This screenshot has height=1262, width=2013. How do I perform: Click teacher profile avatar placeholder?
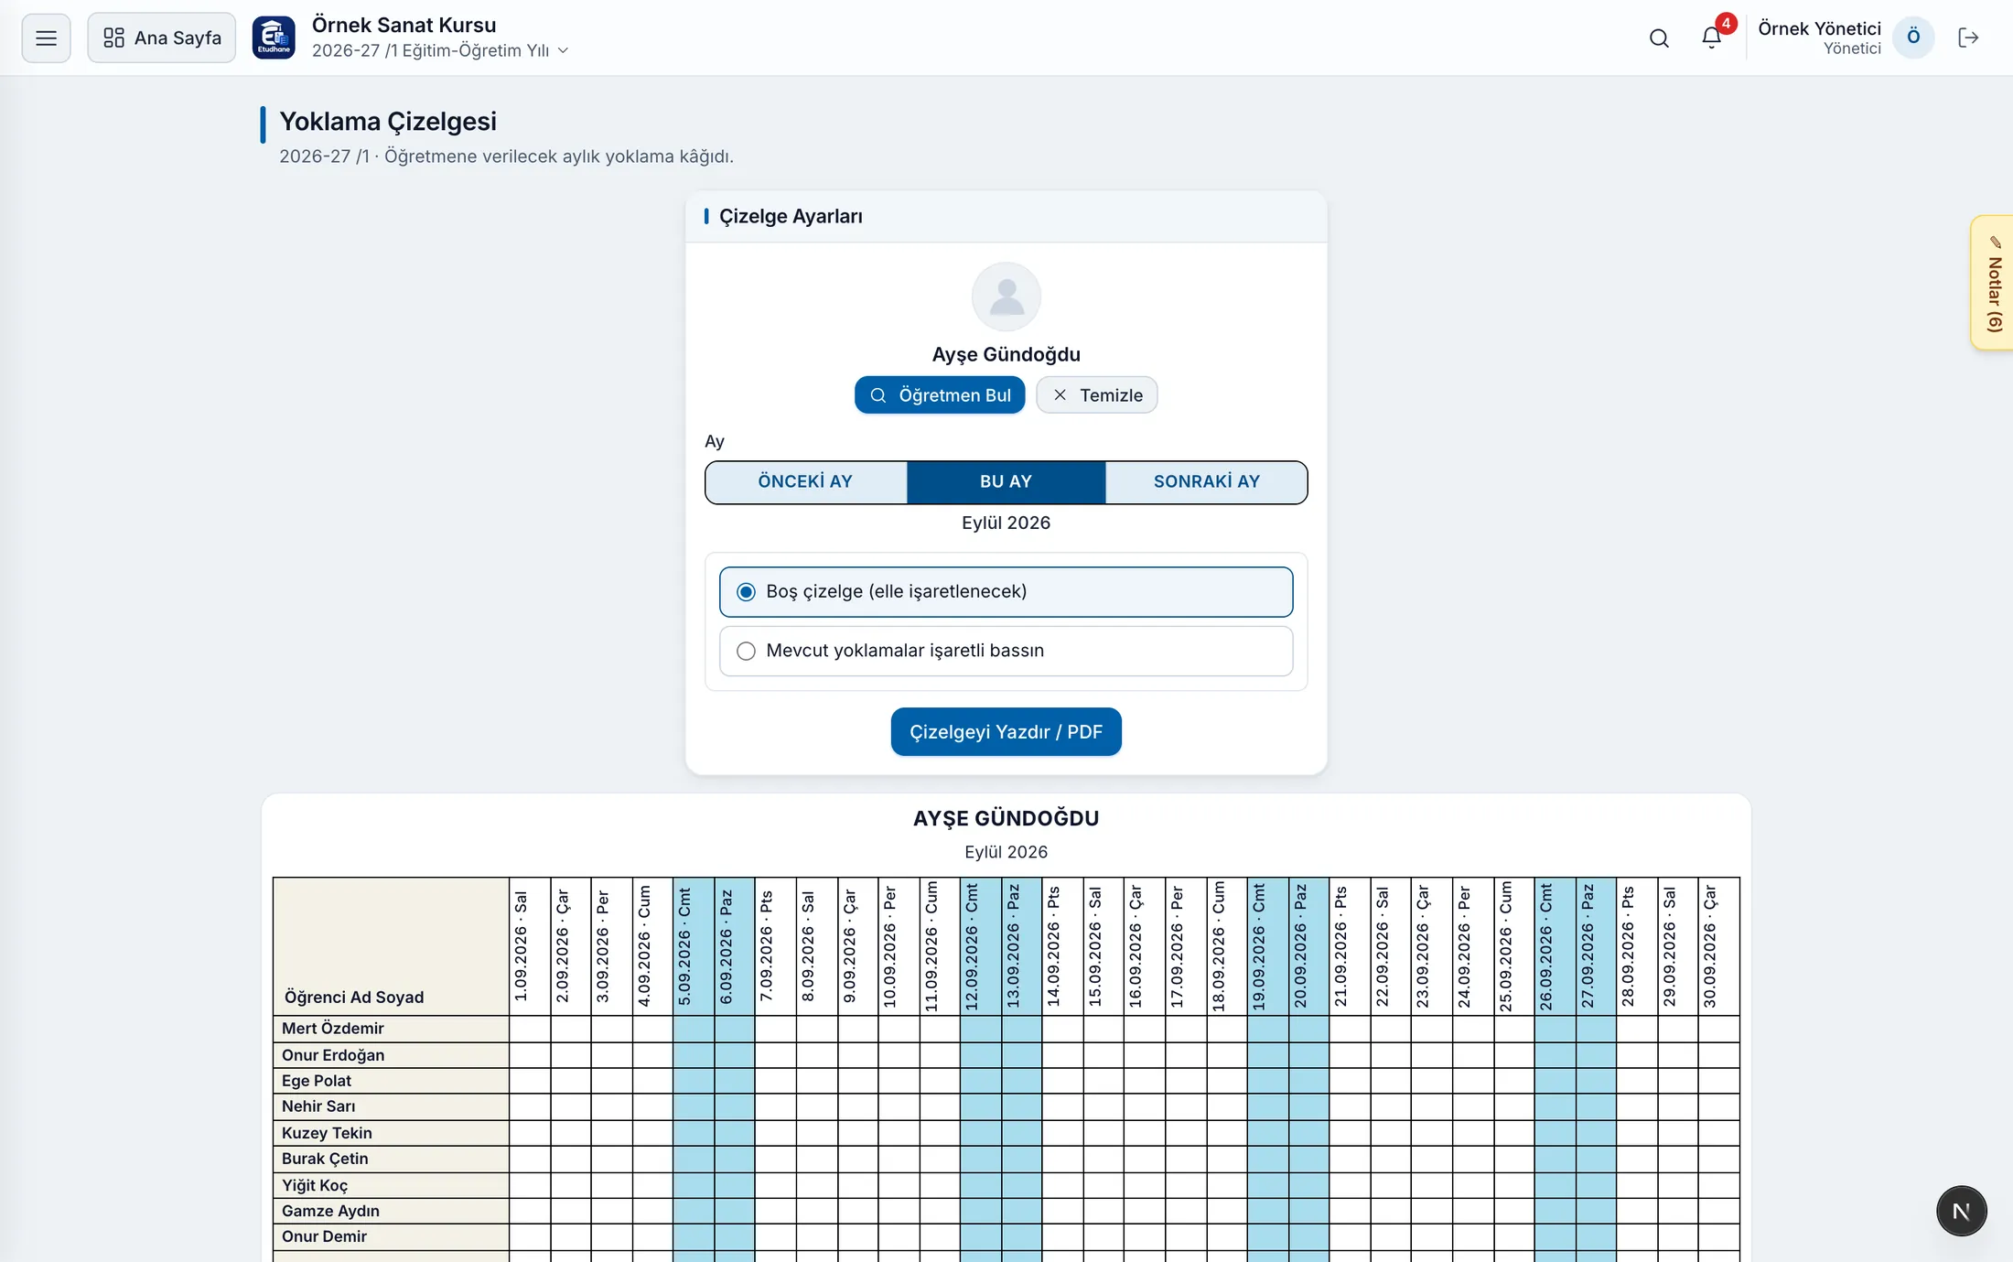[1006, 297]
